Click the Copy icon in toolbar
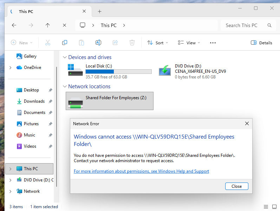The image size is (280, 211). 65,43
